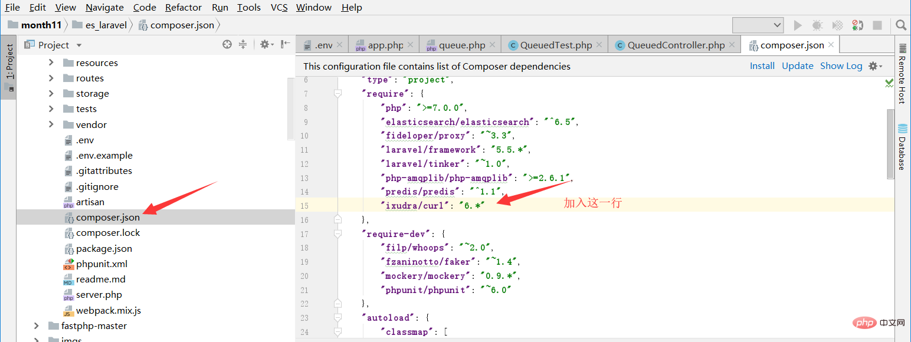Open Project panel settings gear
This screenshot has height=342, width=911.
[266, 45]
